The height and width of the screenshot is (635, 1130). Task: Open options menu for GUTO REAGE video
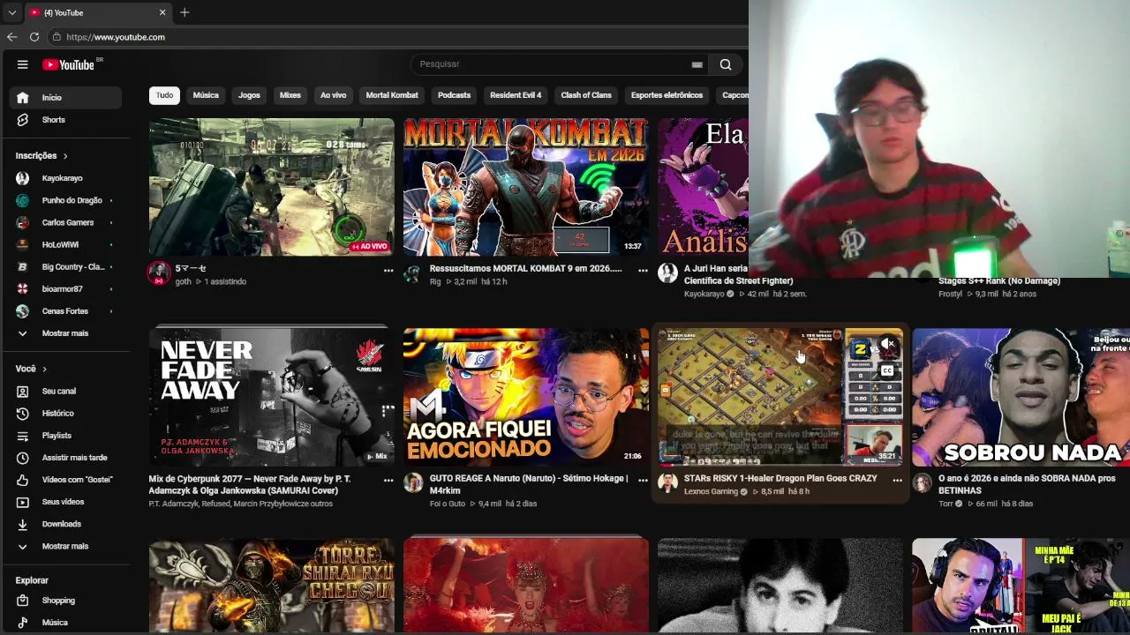point(643,481)
